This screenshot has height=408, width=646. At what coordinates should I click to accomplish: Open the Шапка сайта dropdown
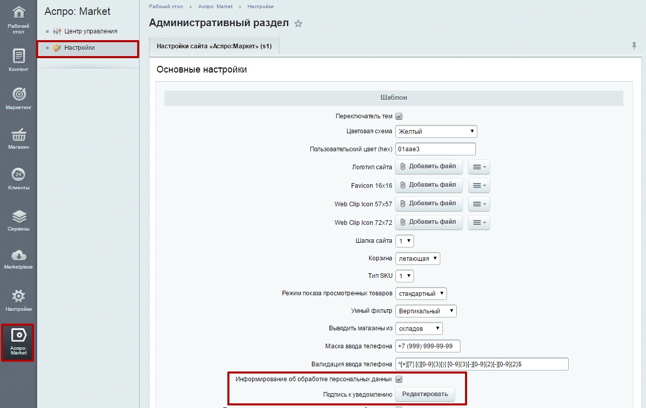(x=405, y=241)
